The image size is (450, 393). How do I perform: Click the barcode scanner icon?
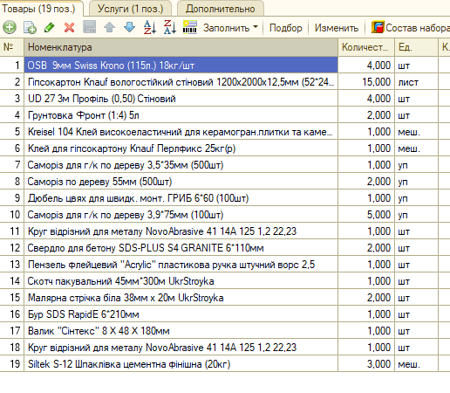click(x=190, y=28)
